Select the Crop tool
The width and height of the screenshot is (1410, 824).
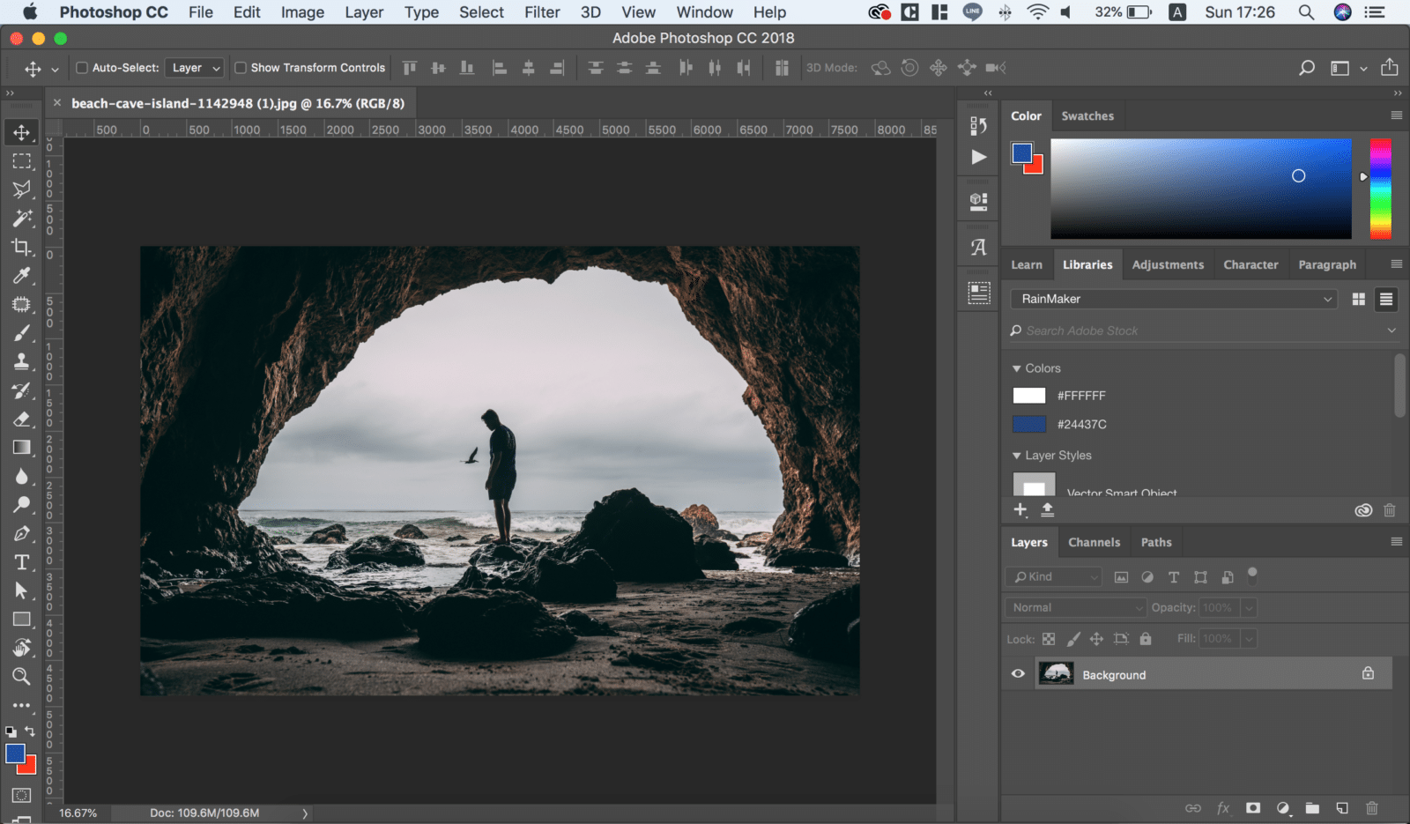point(22,247)
